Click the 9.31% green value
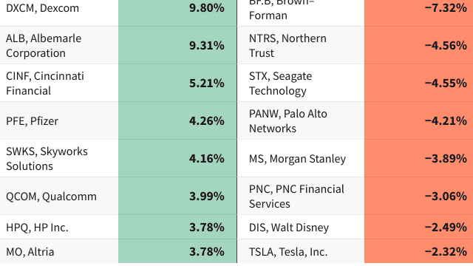Image resolution: width=473 pixels, height=266 pixels. coord(207,46)
